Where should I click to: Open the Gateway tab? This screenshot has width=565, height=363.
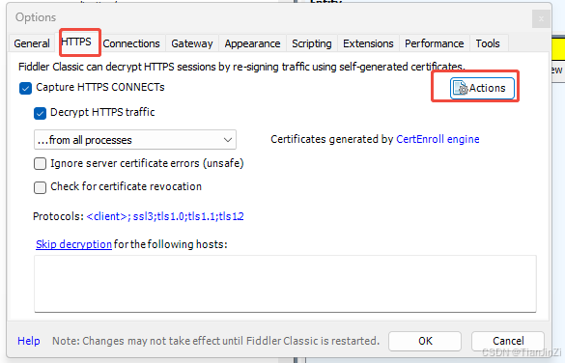192,43
